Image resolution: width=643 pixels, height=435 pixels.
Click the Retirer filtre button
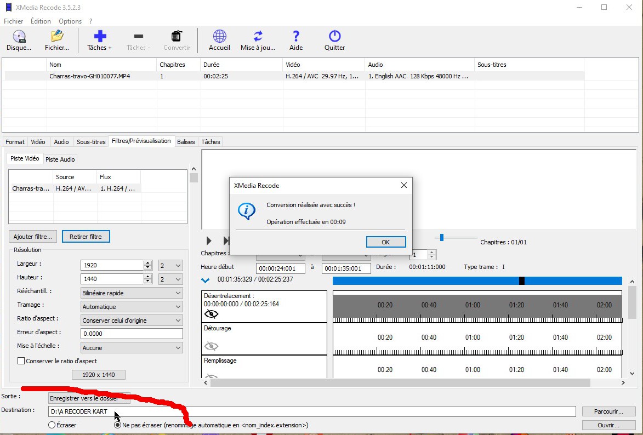click(x=86, y=237)
